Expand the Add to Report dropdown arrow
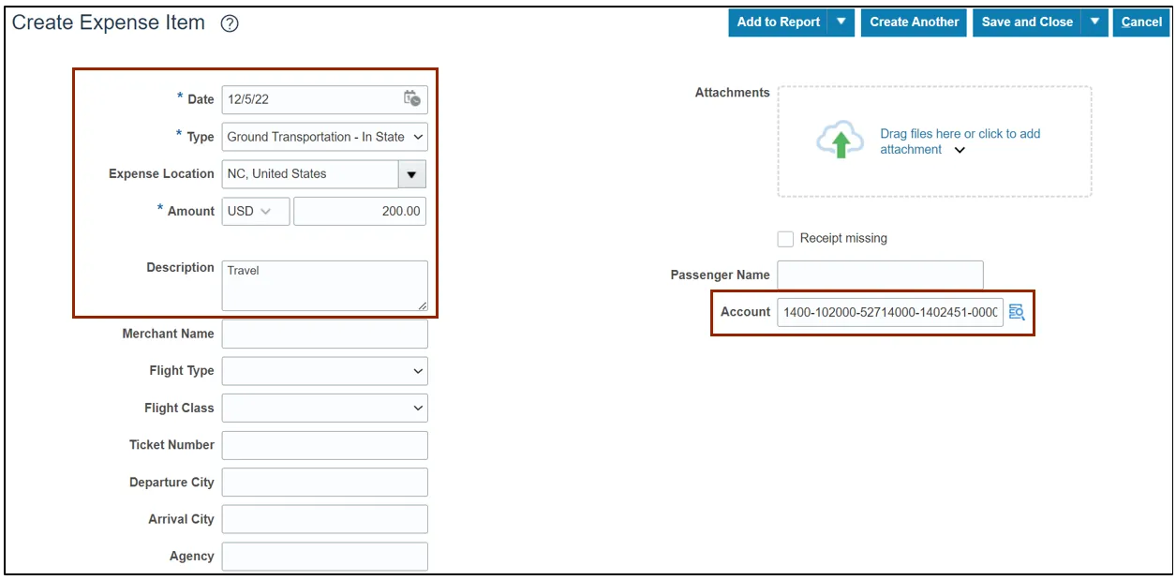The image size is (1176, 580). [x=841, y=22]
